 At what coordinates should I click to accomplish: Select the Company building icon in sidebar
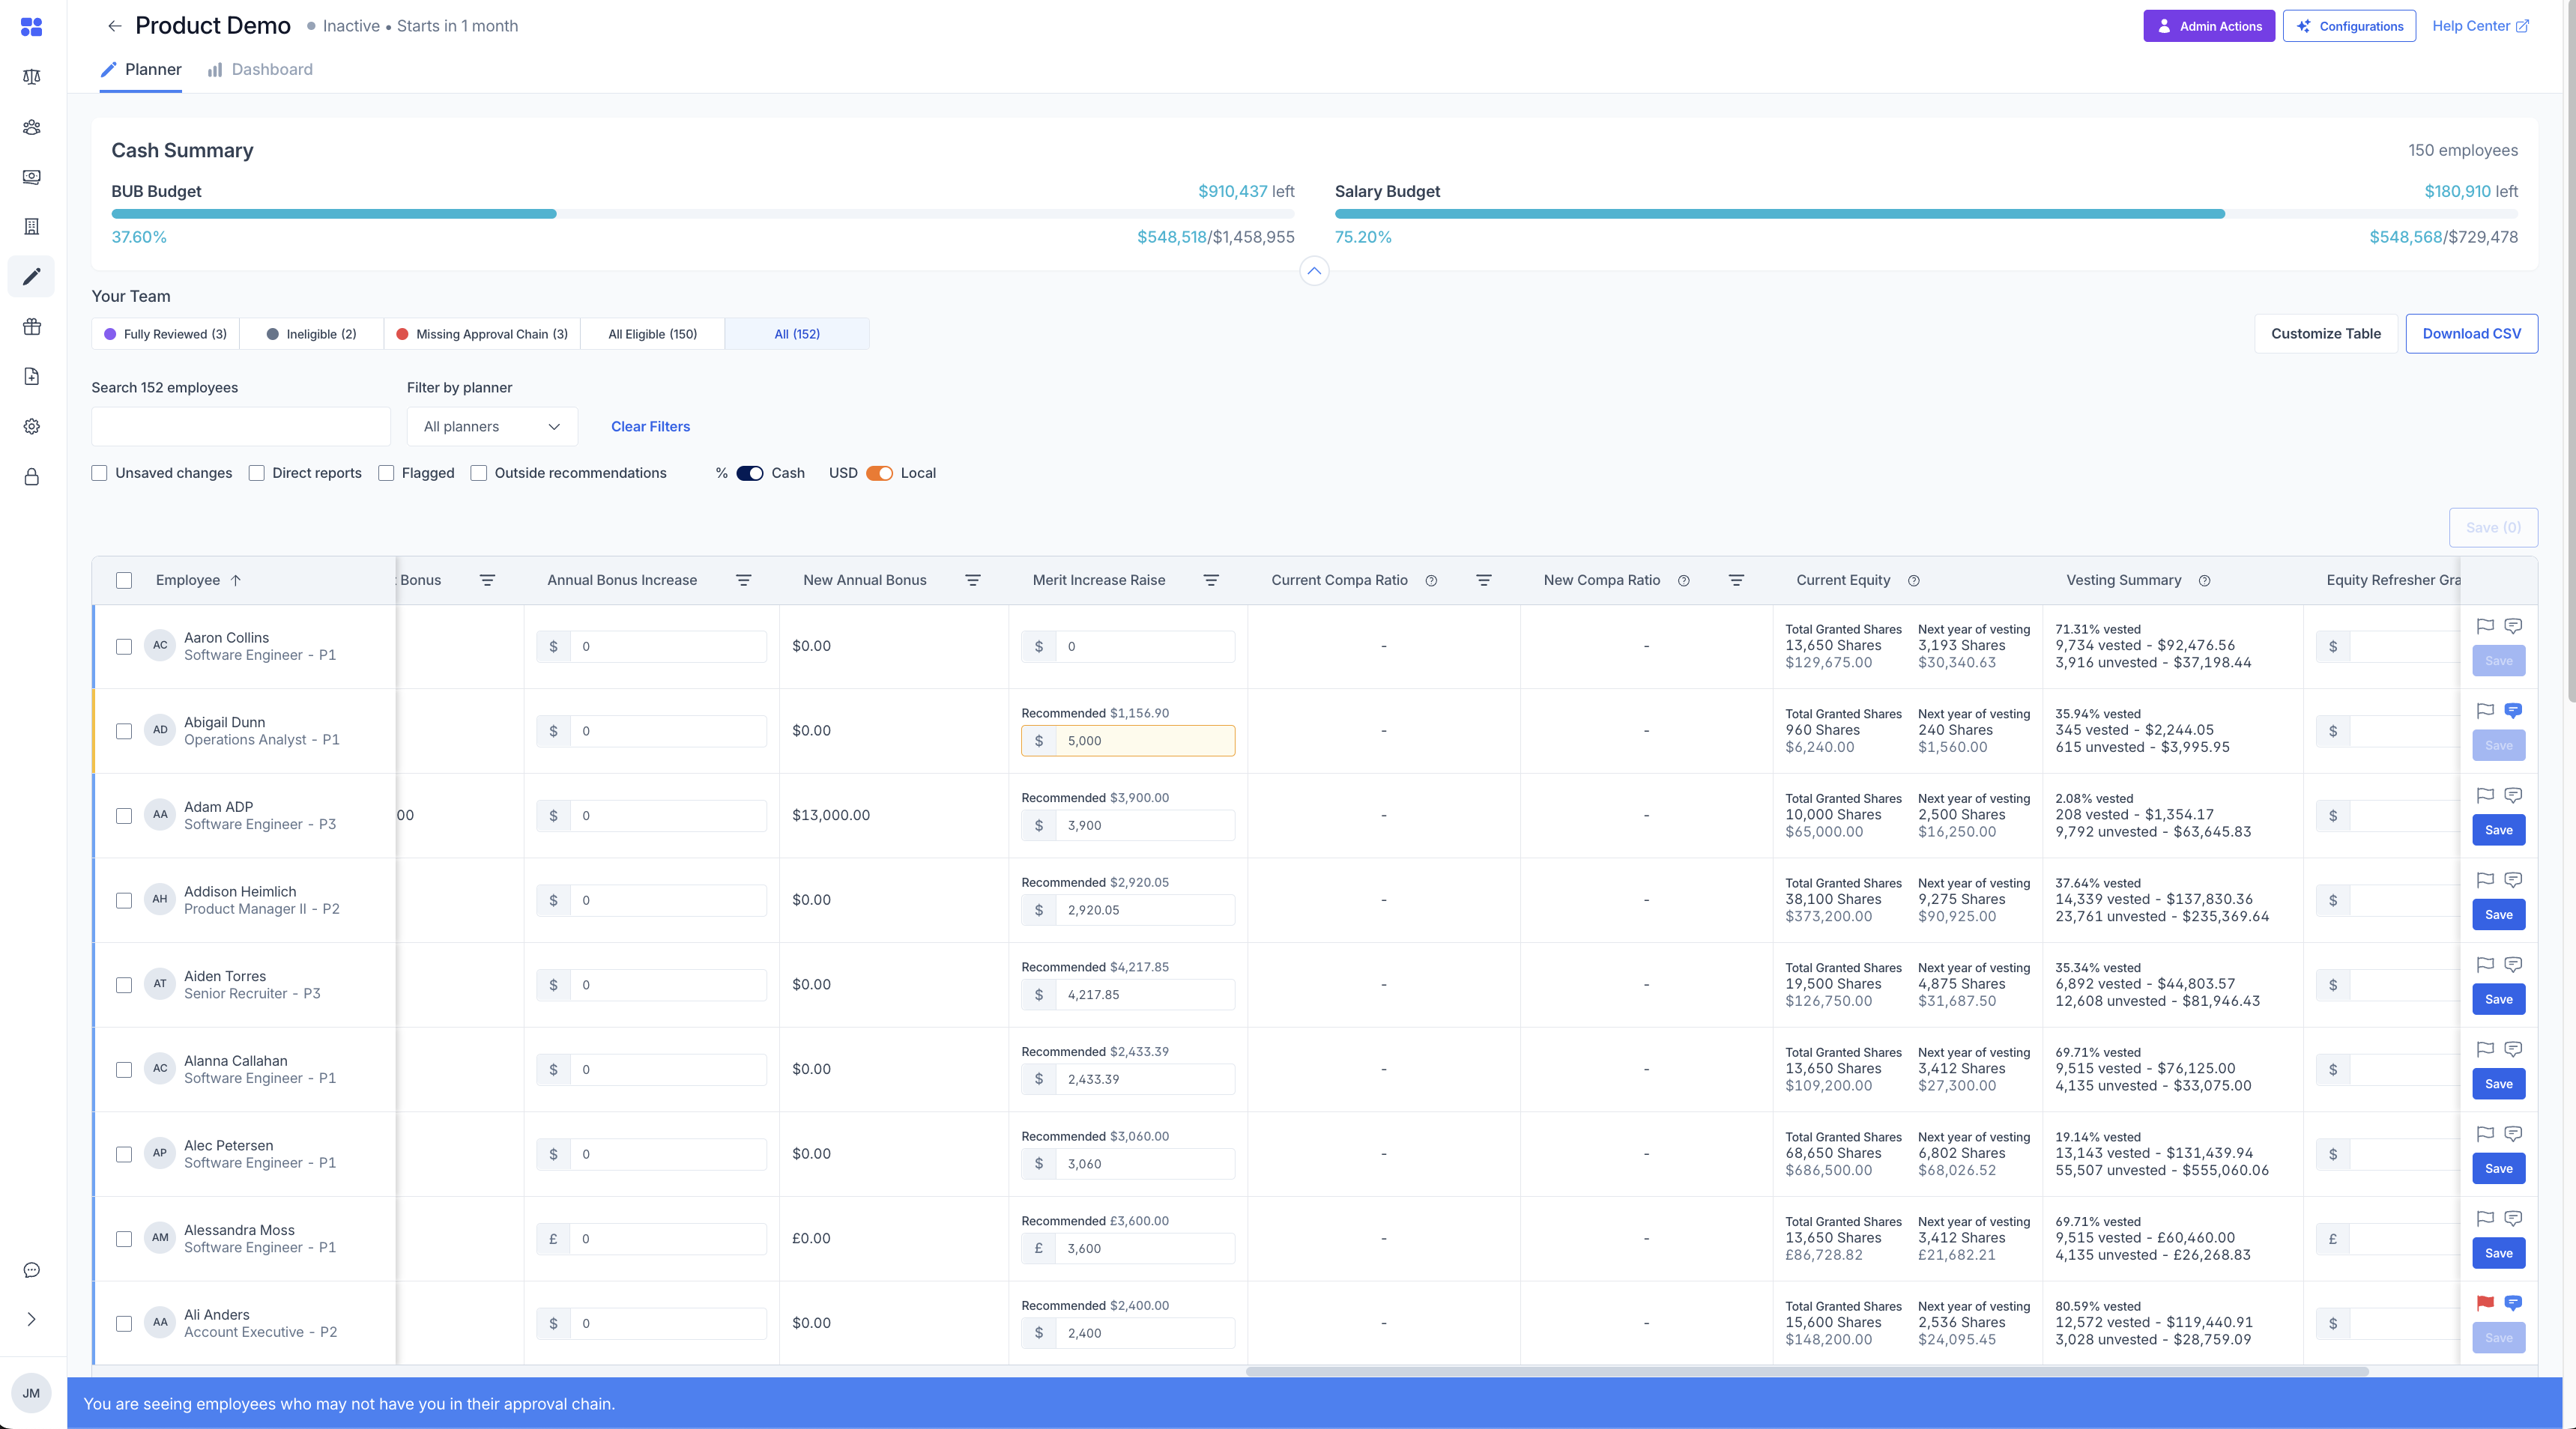pyautogui.click(x=31, y=227)
